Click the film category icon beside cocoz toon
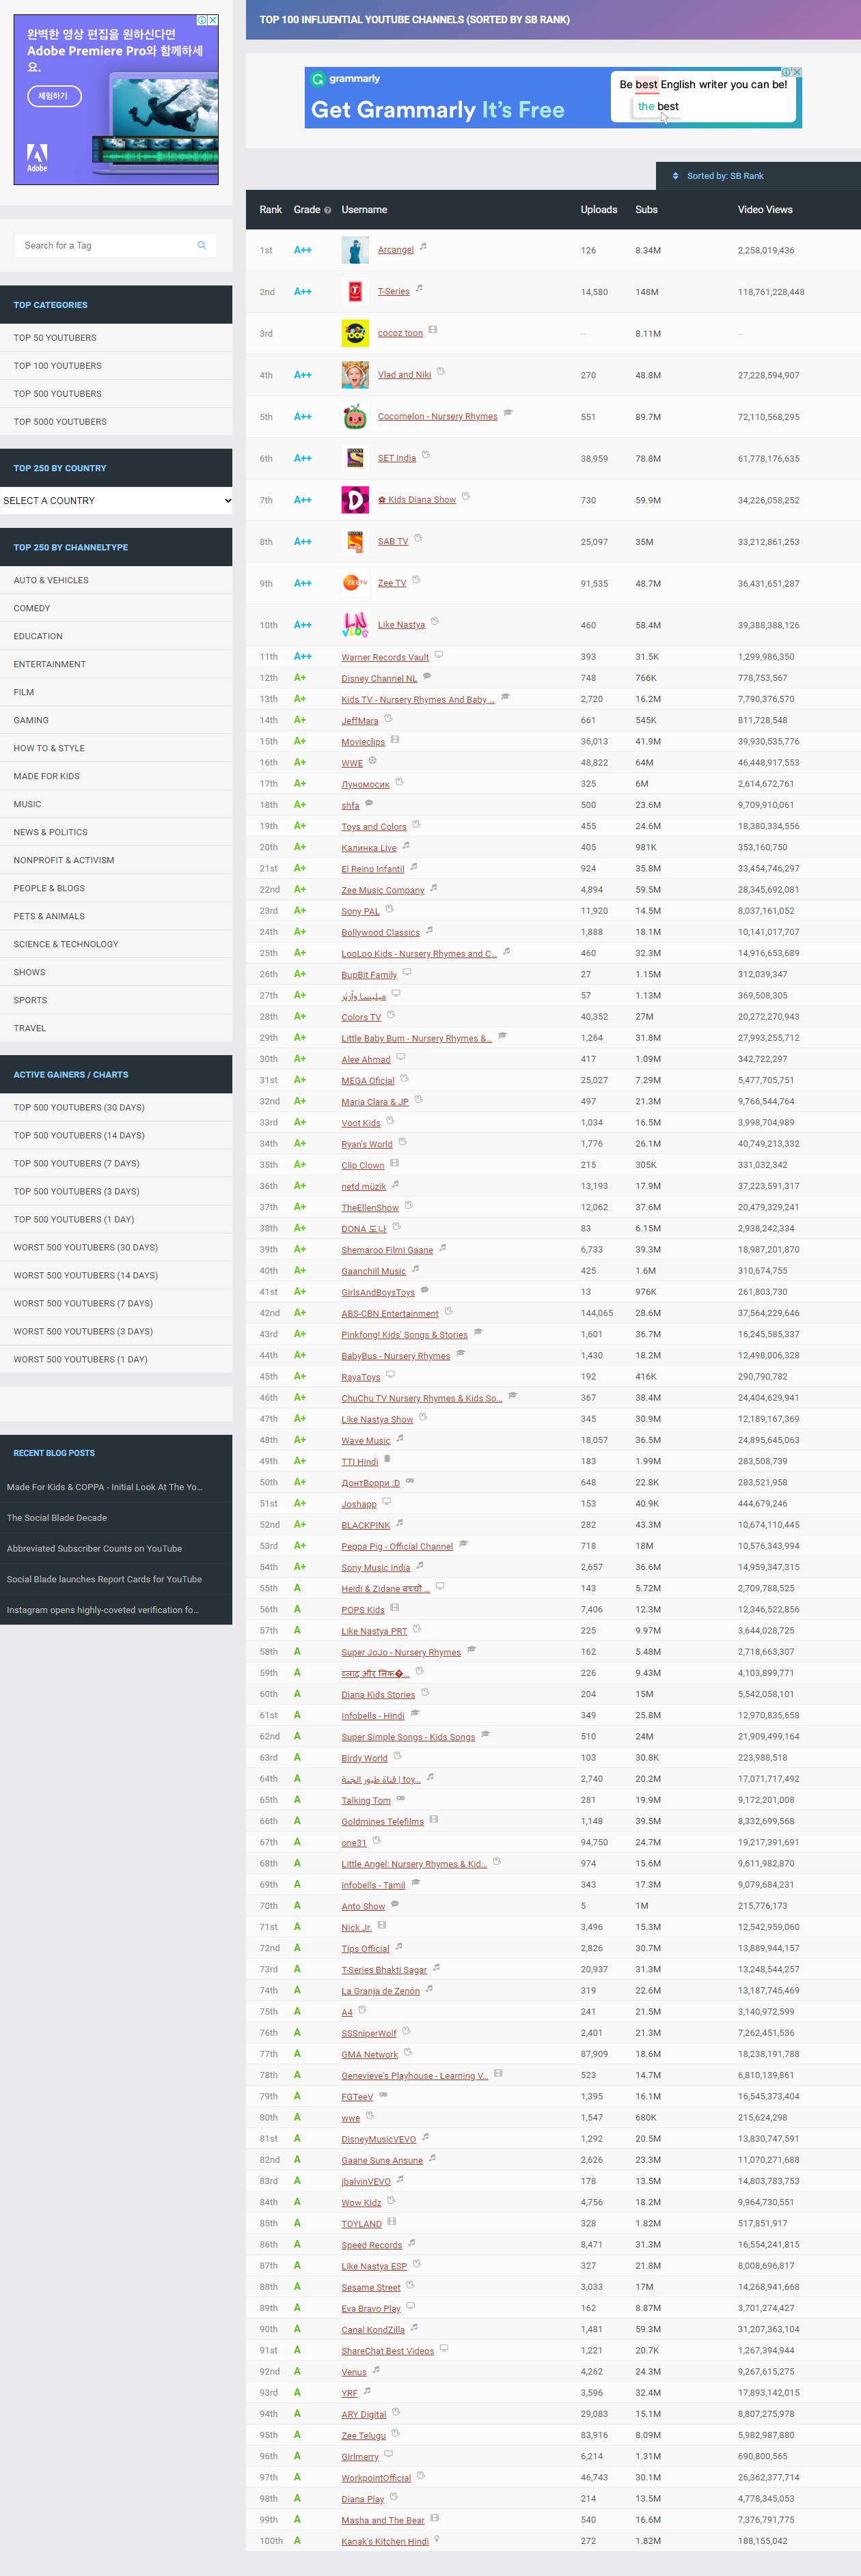 point(433,330)
